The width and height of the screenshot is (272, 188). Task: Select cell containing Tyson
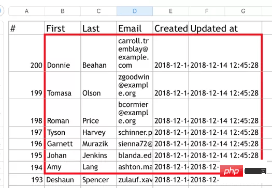point(63,133)
